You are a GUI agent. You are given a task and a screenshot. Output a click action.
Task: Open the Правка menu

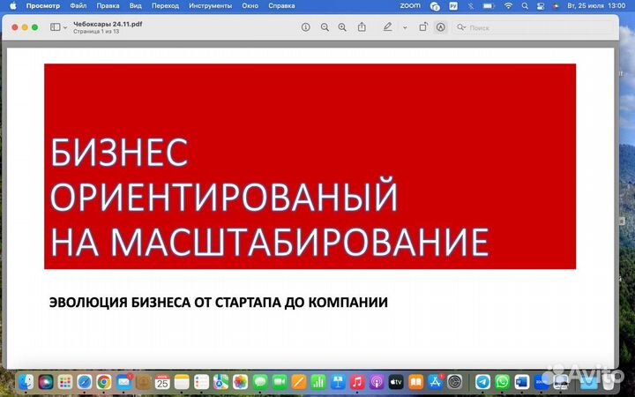(108, 5)
